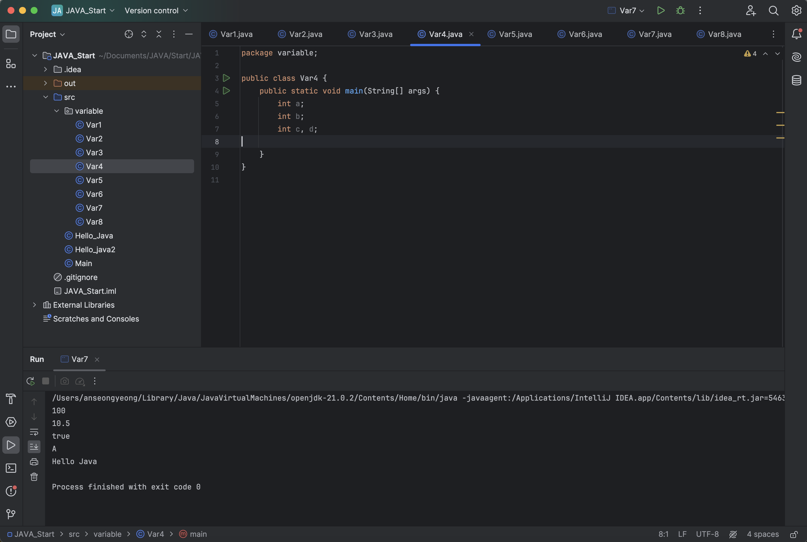Screen dimensions: 807x542
Task: Run Var7 with the green play button
Action: (661, 11)
